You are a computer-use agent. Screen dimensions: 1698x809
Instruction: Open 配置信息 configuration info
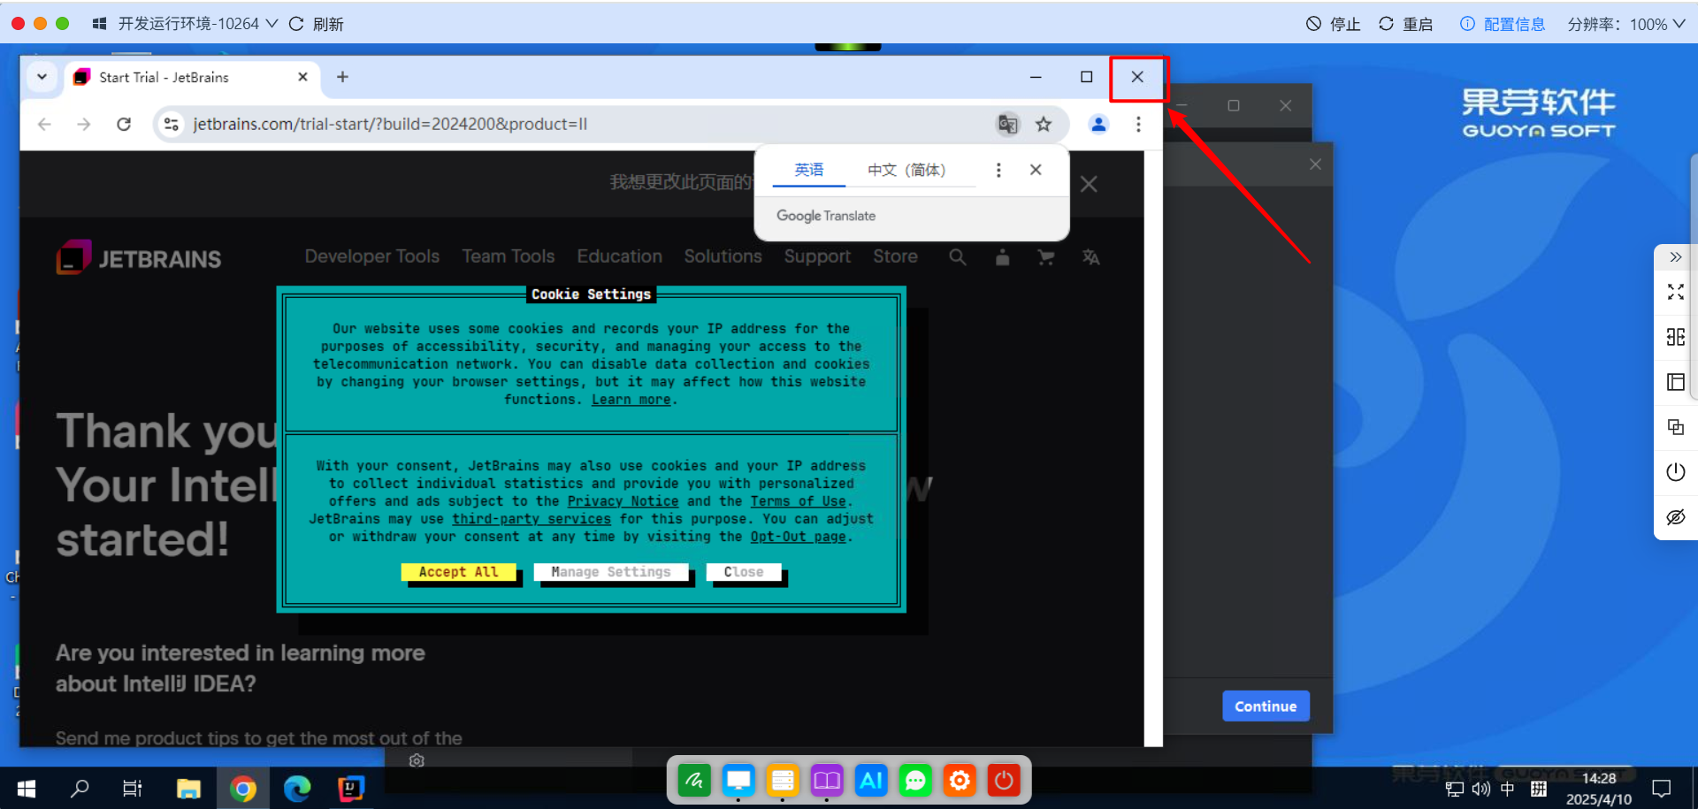coord(1503,24)
